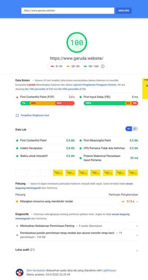Click the red triangle icon next to FCP

click(x=17, y=97)
